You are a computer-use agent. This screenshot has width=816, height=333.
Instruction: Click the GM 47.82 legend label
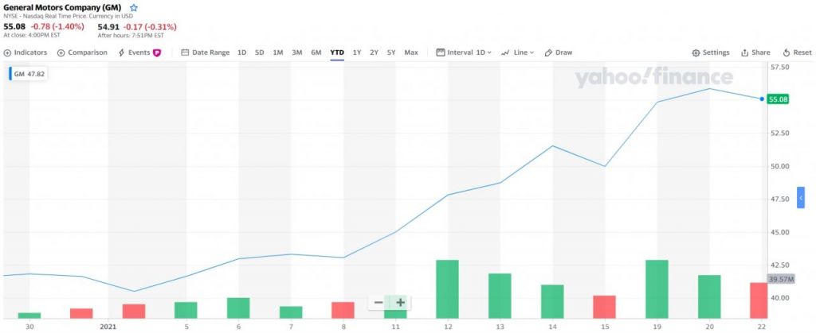point(29,74)
